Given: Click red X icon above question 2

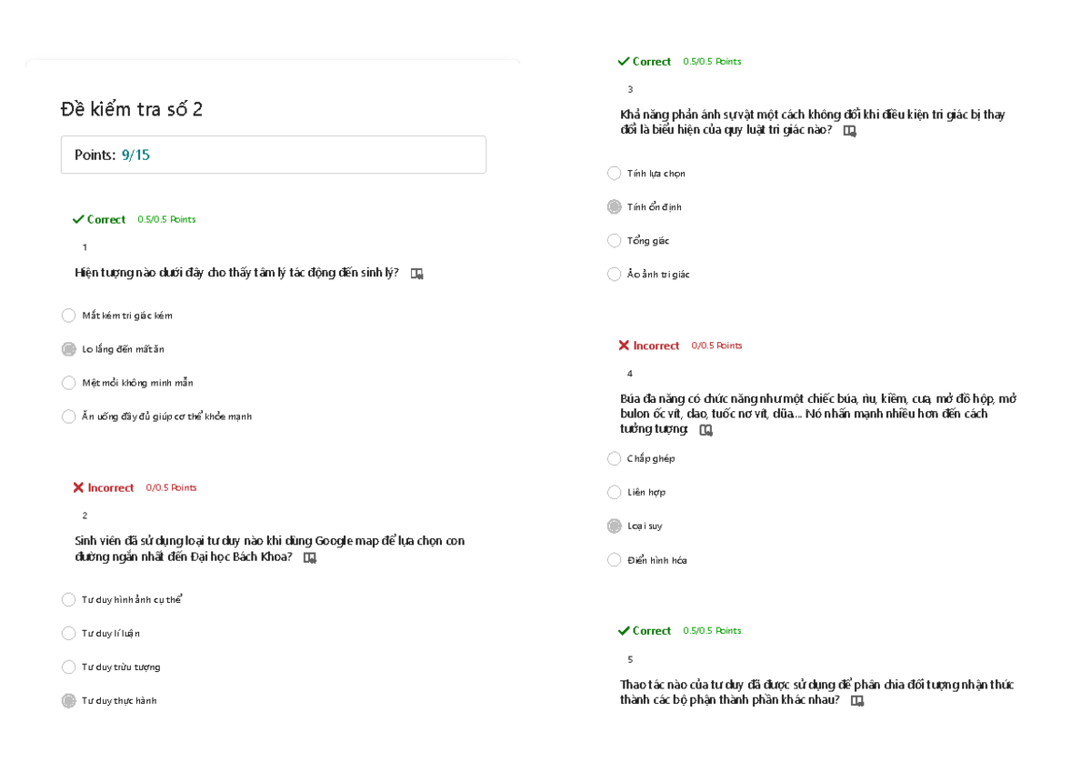Looking at the screenshot, I should tap(79, 487).
